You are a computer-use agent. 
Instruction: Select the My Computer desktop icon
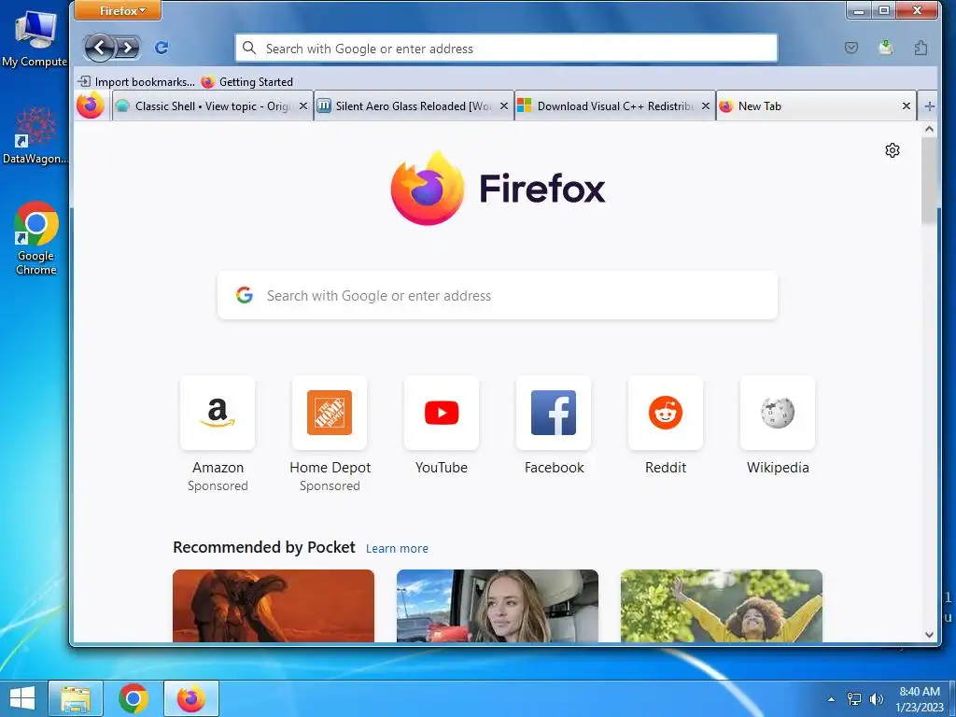(35, 39)
